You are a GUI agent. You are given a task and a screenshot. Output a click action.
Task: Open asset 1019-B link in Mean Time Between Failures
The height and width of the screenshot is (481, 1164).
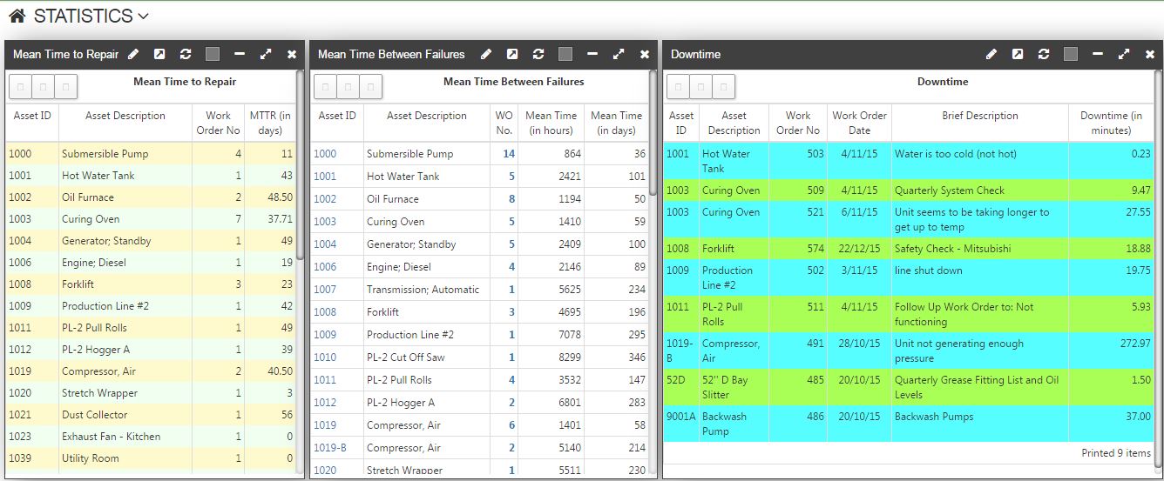(330, 448)
